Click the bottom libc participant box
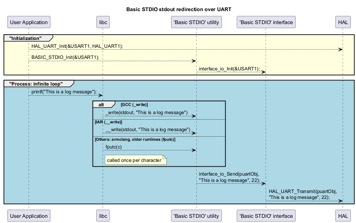This screenshot has width=356, height=223. [103, 215]
